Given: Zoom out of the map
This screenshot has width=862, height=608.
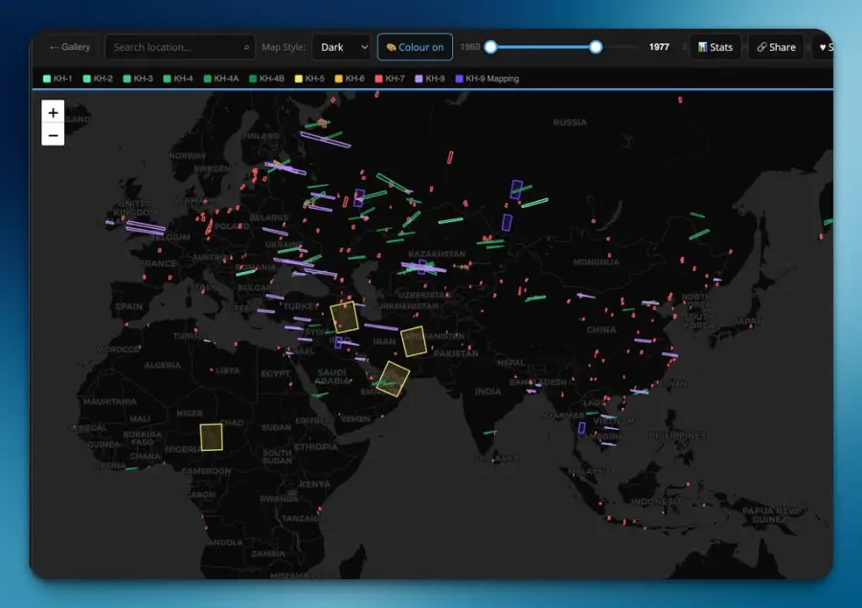Looking at the screenshot, I should coord(53,135).
